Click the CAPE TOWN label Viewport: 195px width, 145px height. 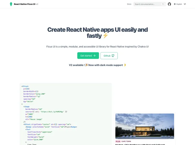tap(126, 141)
